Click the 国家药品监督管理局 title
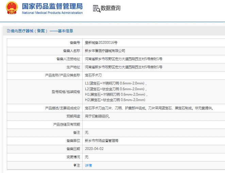Image resolution: width=225 pixels, height=173 pixels. 52,6
